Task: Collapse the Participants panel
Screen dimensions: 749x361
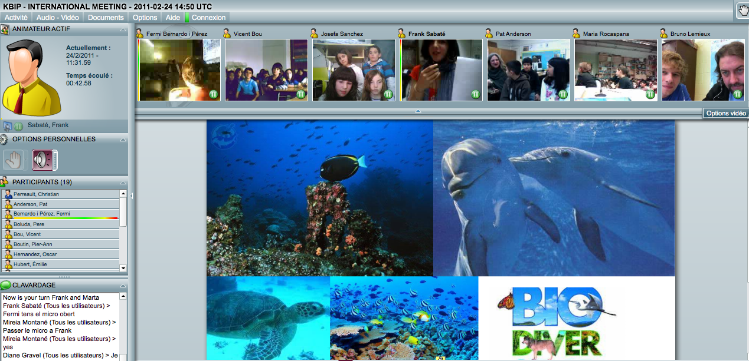Action: tap(122, 182)
